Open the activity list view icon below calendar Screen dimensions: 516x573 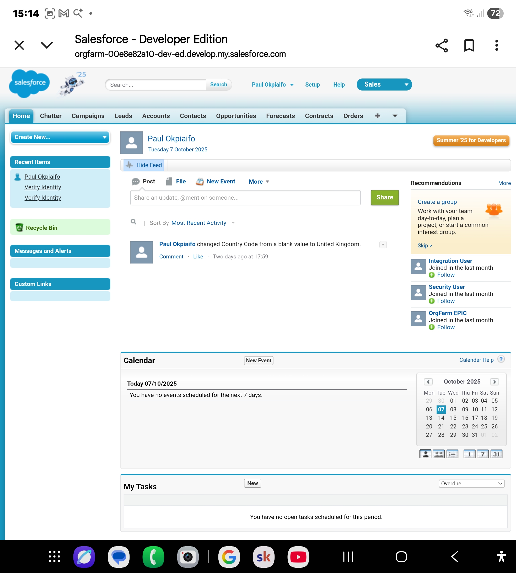[453, 454]
